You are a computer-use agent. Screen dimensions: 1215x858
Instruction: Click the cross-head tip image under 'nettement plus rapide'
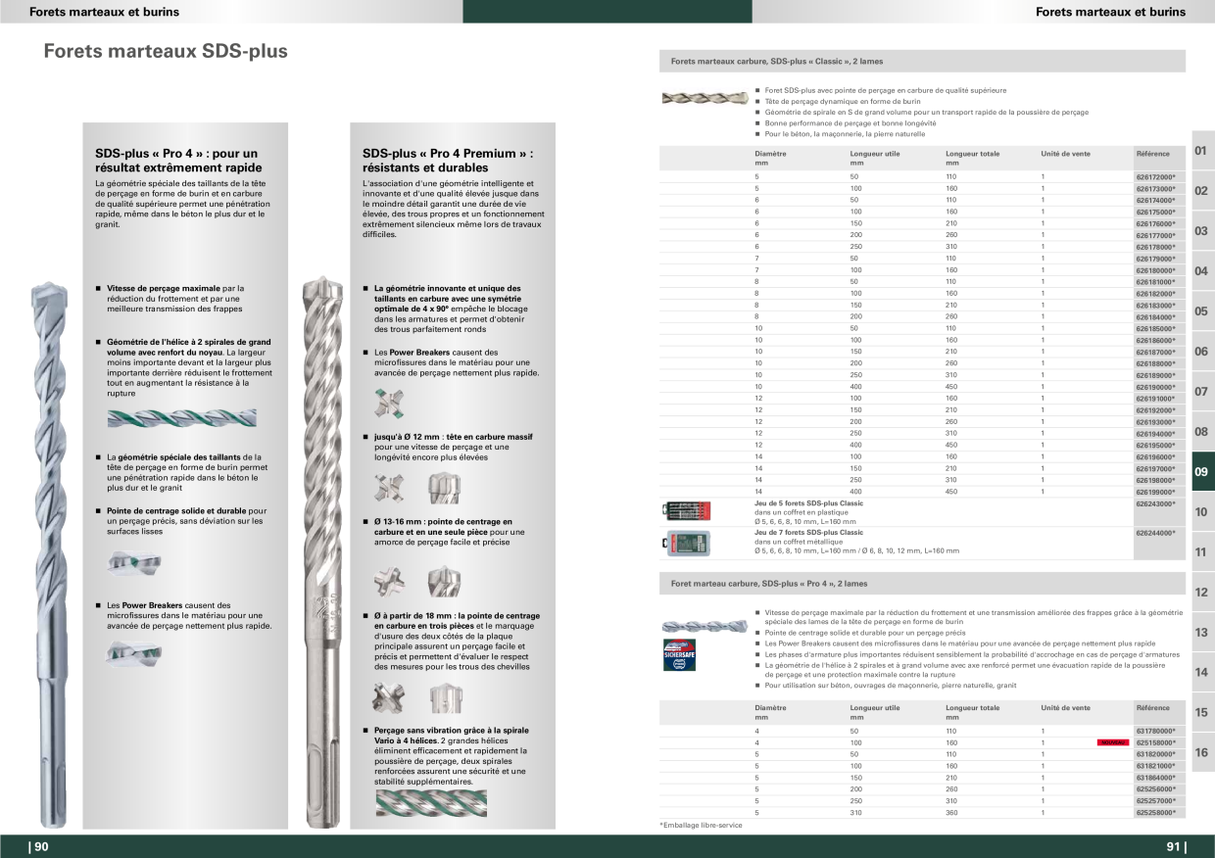coord(388,403)
